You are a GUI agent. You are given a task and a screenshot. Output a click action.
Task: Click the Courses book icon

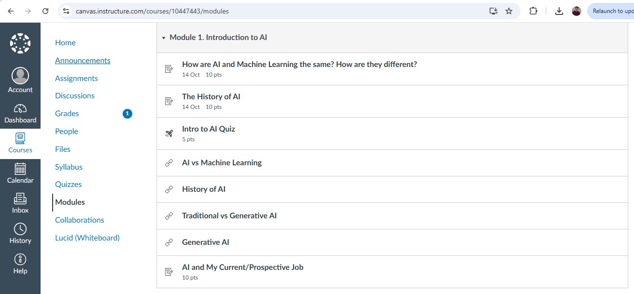coord(20,138)
